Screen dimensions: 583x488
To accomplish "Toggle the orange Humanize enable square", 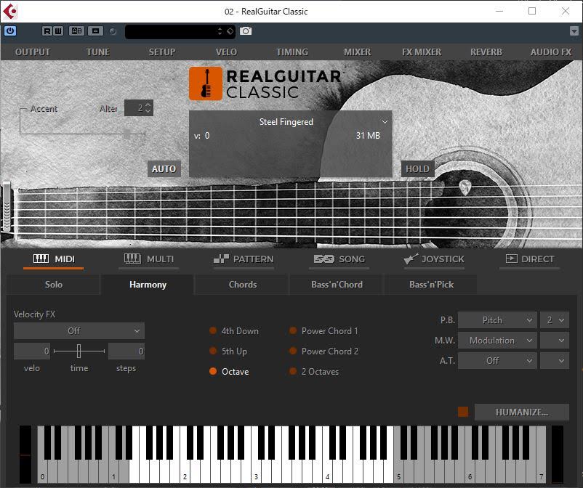I will pos(463,412).
